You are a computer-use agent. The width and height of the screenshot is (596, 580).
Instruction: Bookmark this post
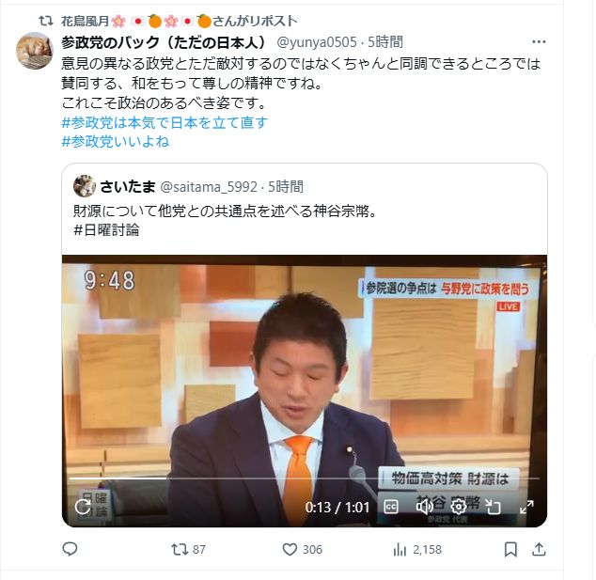pos(510,549)
